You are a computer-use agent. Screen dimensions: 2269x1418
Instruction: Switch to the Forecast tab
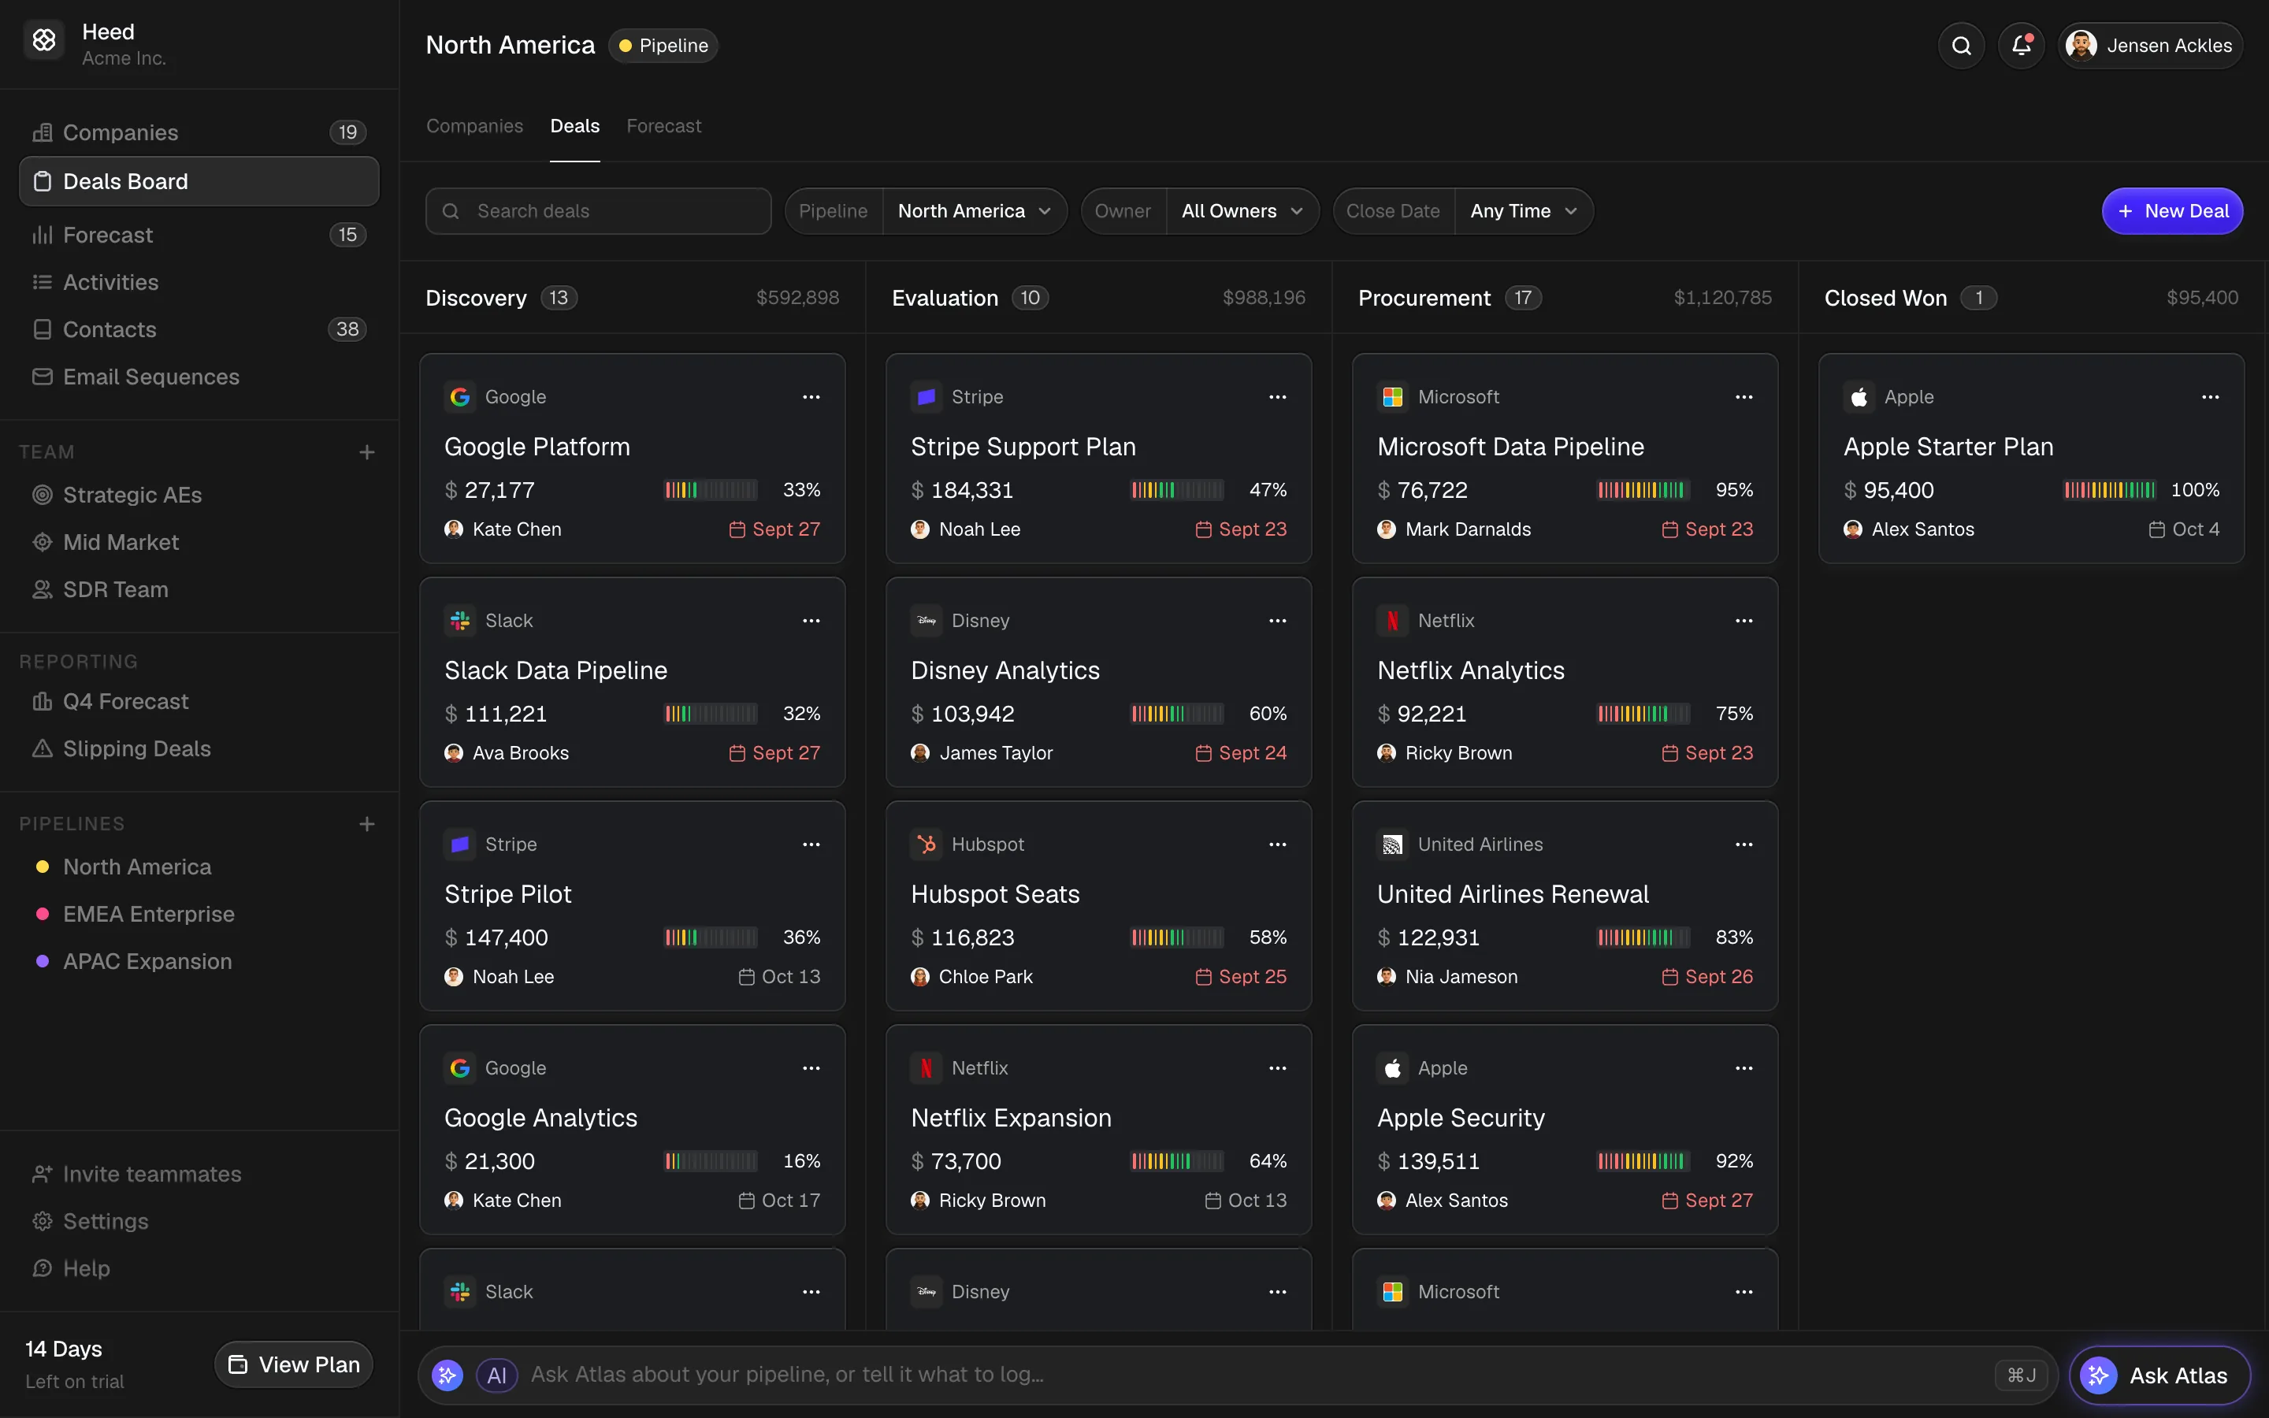point(664,126)
